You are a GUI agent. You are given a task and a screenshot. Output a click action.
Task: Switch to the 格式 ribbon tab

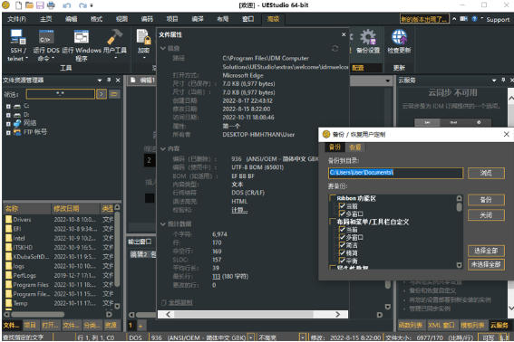click(x=96, y=19)
